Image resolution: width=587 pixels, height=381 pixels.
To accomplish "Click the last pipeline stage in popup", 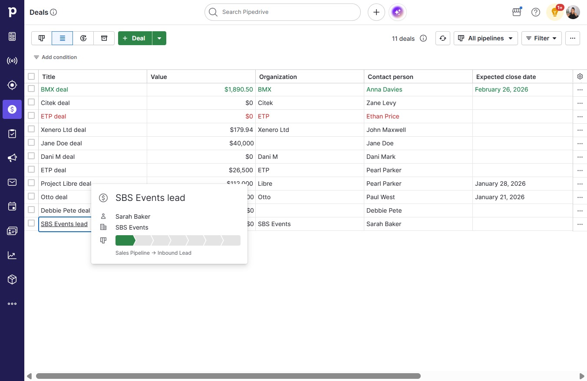I will [231, 240].
